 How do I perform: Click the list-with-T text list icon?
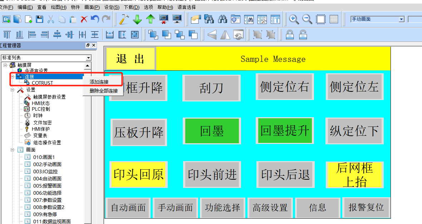coord(275,19)
